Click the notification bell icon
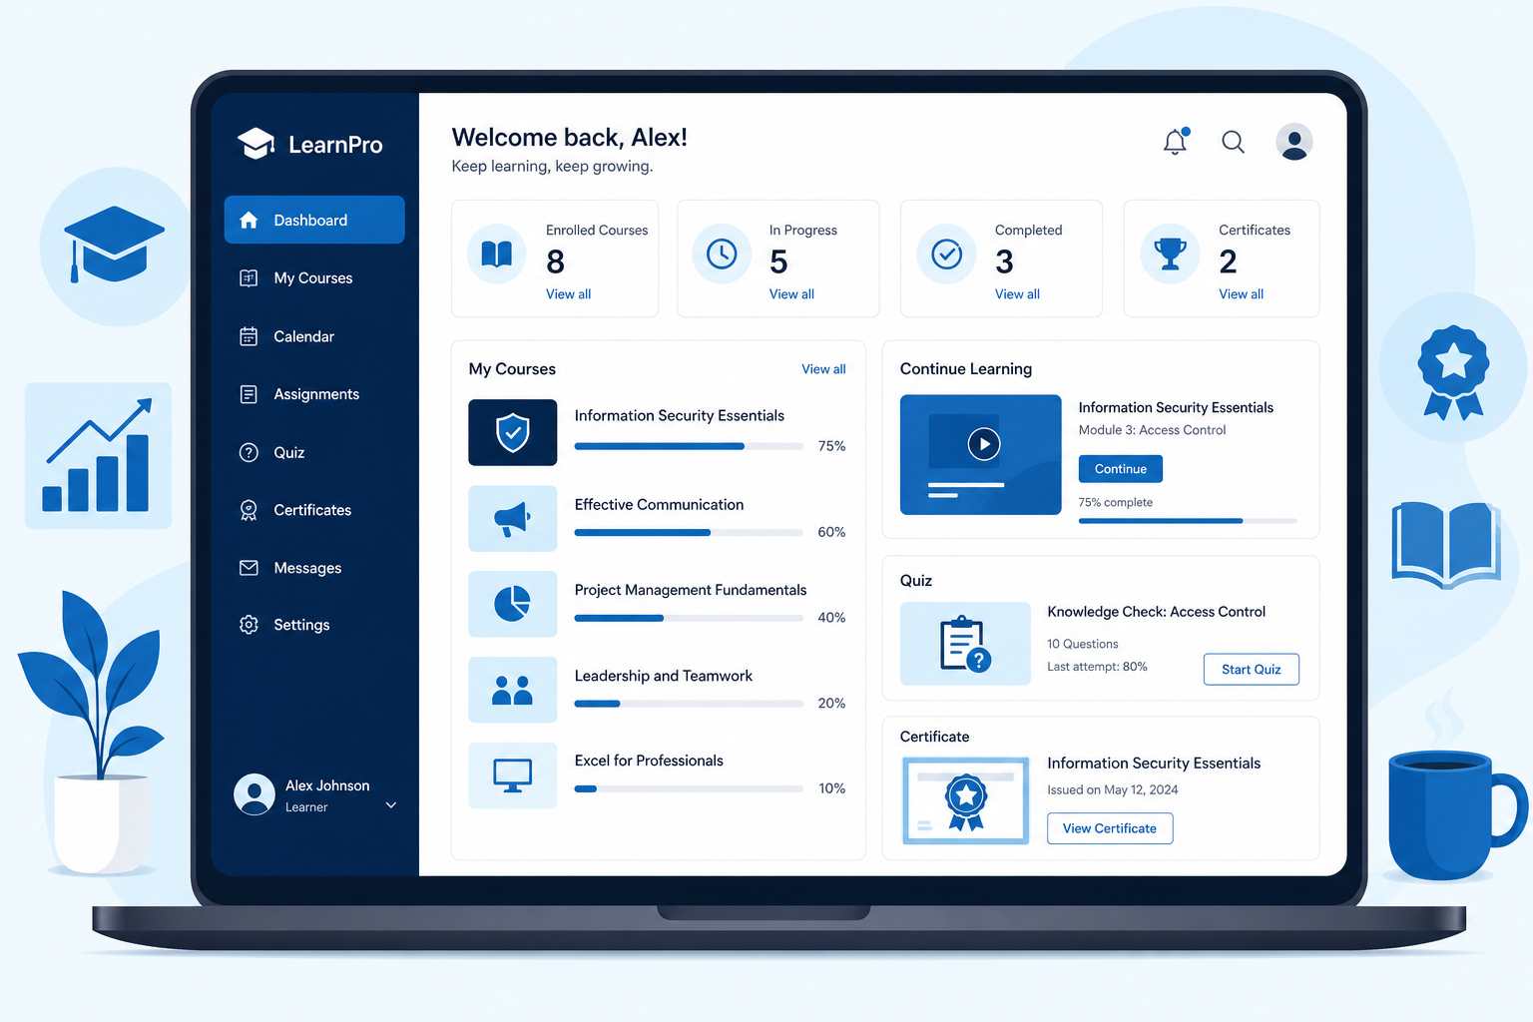This screenshot has height=1022, width=1533. [1176, 142]
